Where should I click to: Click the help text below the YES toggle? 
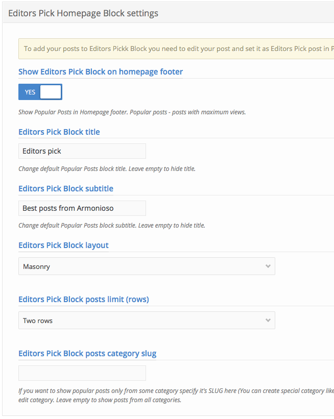pos(132,112)
